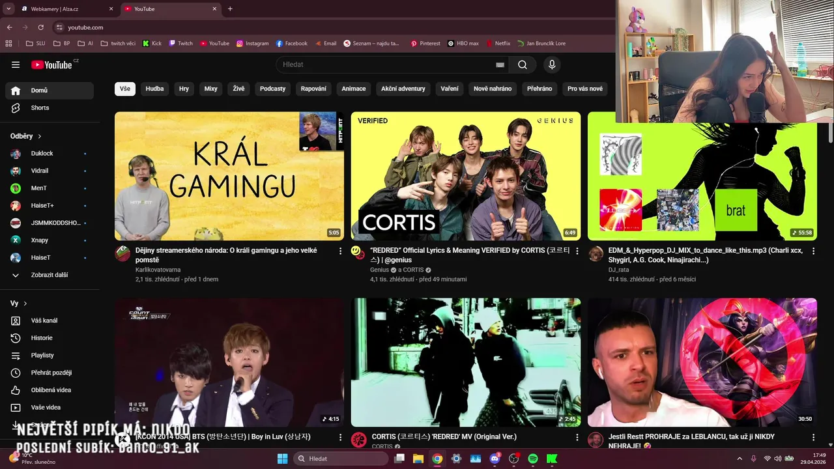This screenshot has width=834, height=469.
Task: Open the on-screen keyboard icon in search bar
Action: tap(500, 64)
